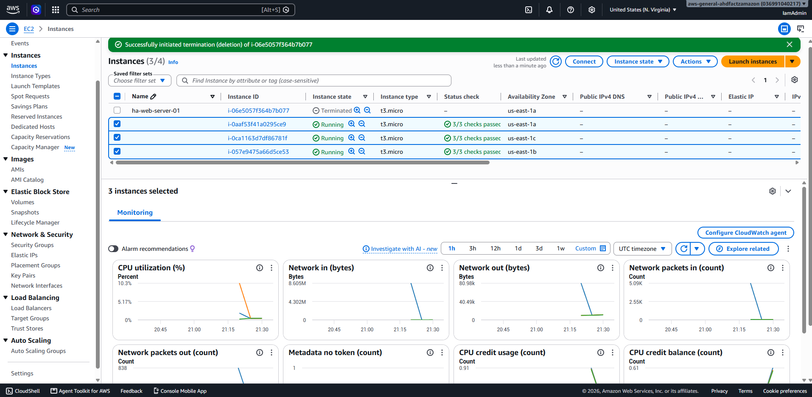
Task: Edit the Name column pencil icon
Action: point(154,97)
